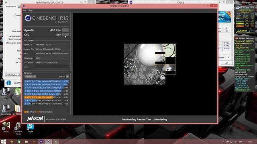Switch to GPU-Z taskbar icon
Screen dimensions: 257x144
point(56,142)
